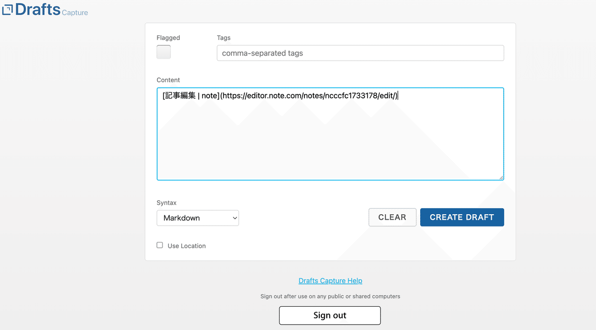This screenshot has height=330, width=596.
Task: Click the blue square Drafts glyph beside the wordmark
Action: coord(7,9)
